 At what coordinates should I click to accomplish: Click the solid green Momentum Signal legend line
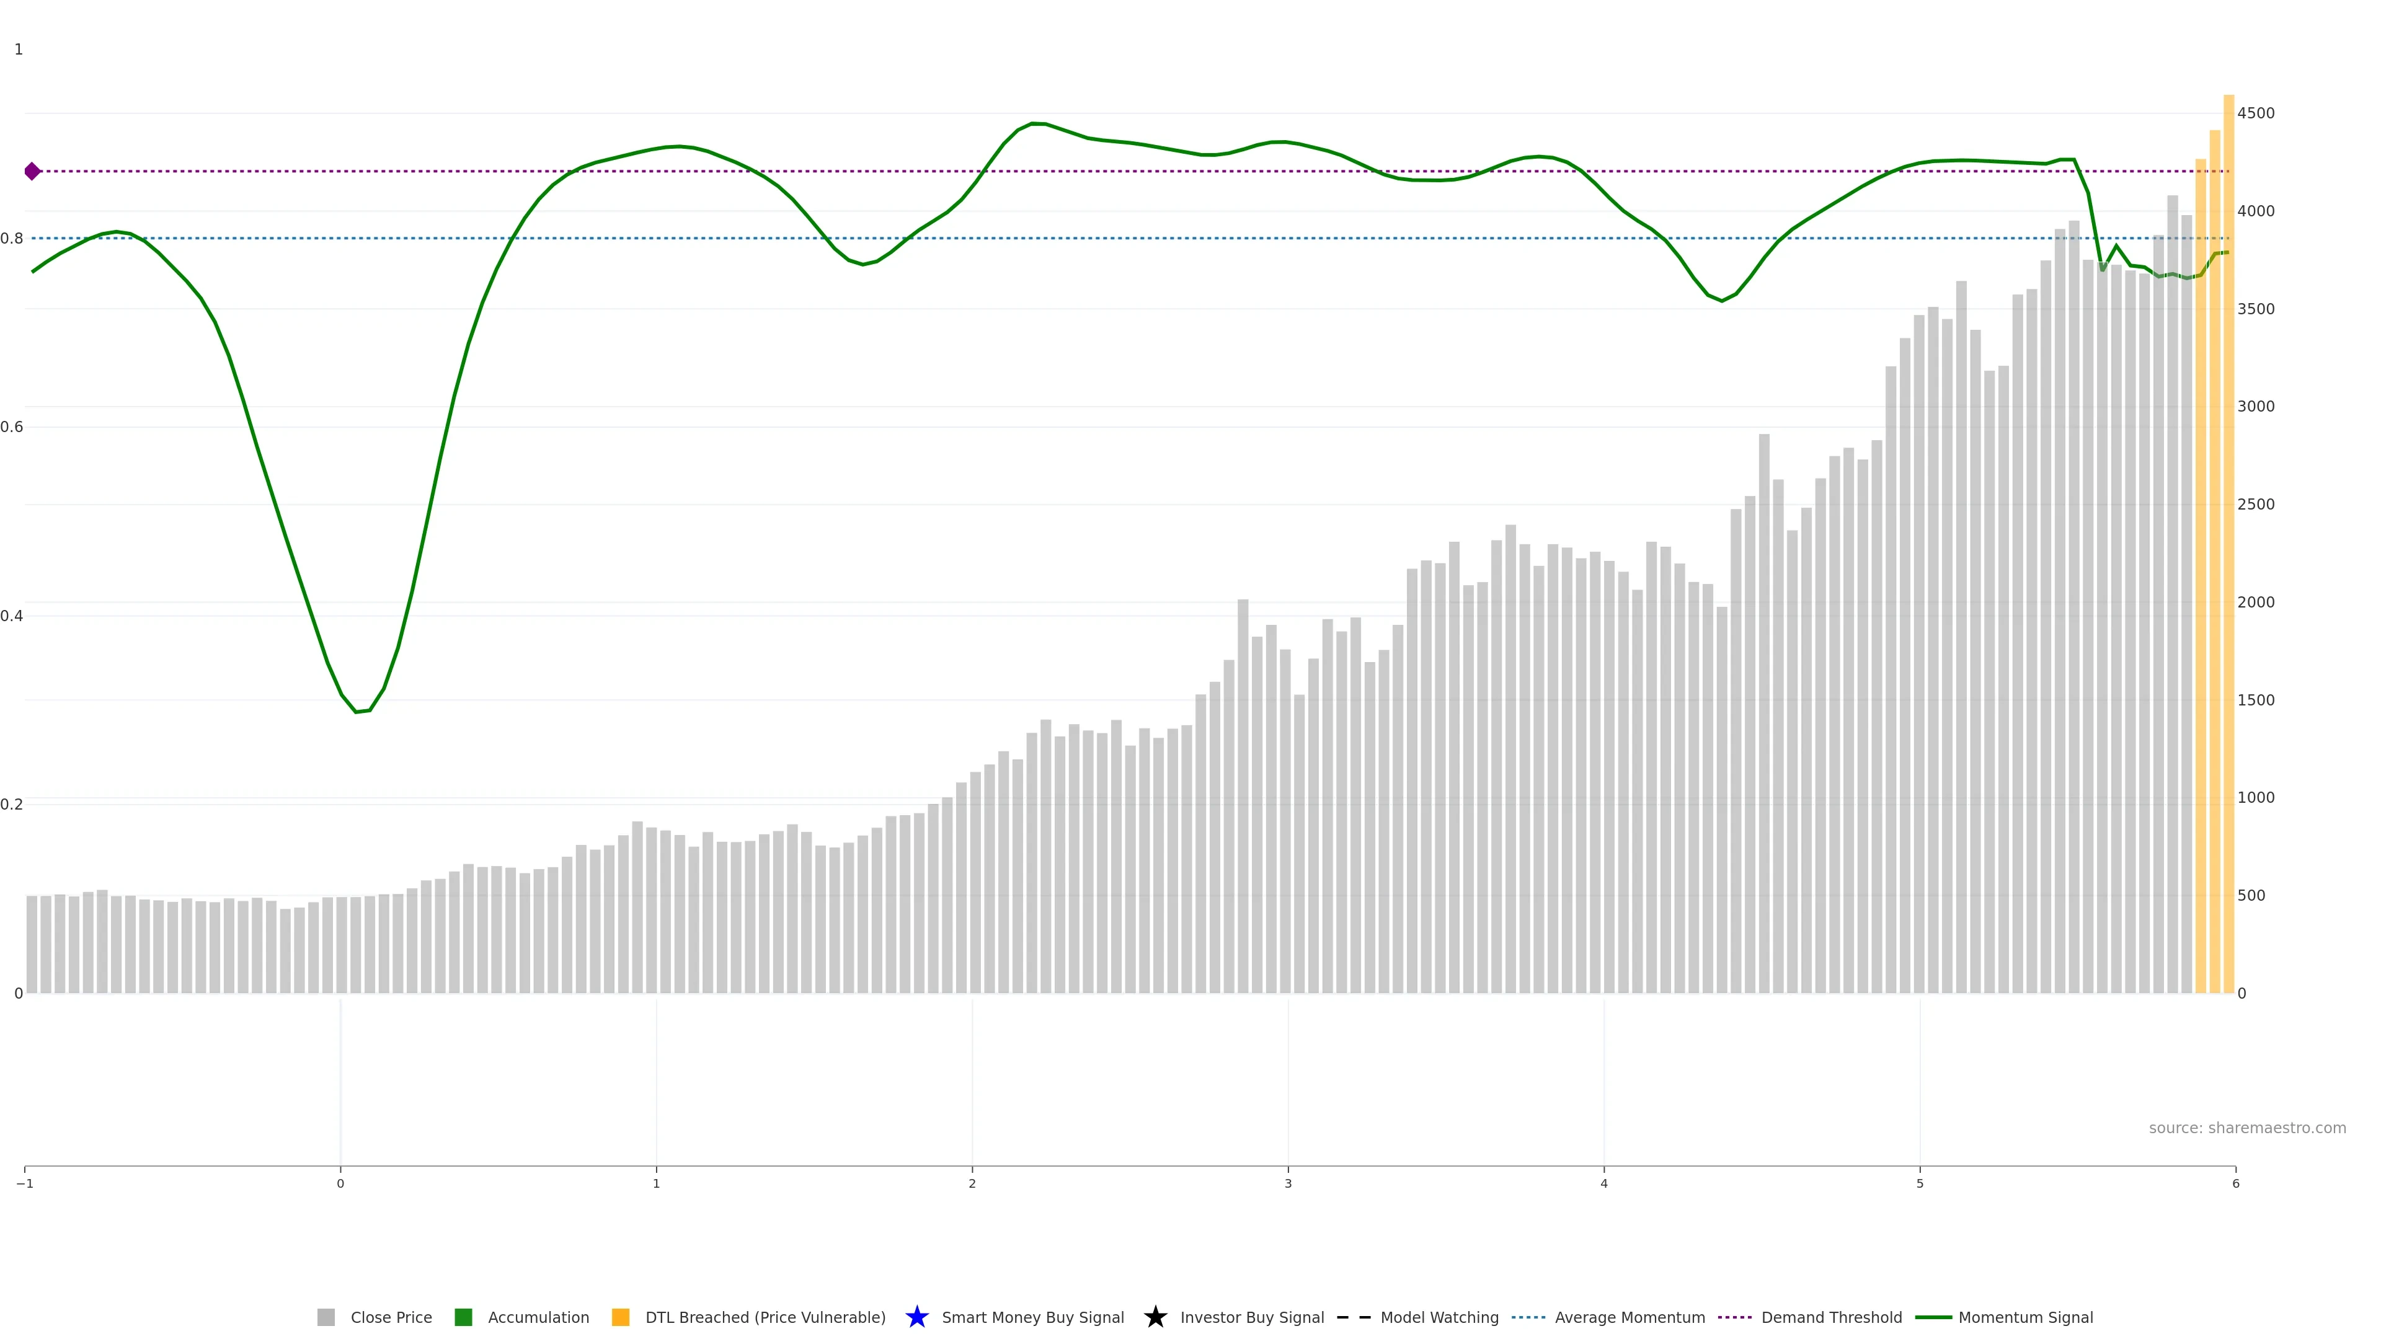pos(1933,1317)
